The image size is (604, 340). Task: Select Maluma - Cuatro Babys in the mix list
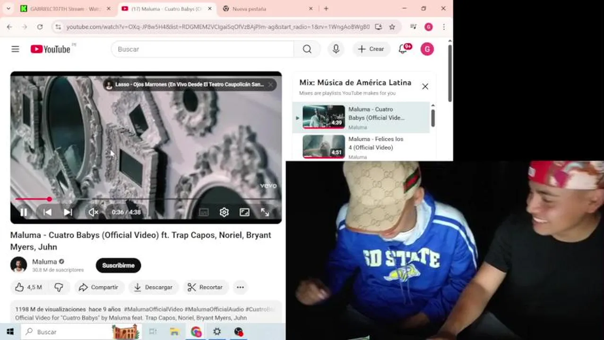tap(361, 117)
